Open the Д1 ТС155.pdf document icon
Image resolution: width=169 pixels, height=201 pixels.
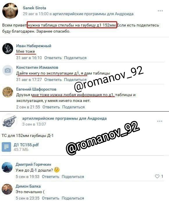coord(6,147)
